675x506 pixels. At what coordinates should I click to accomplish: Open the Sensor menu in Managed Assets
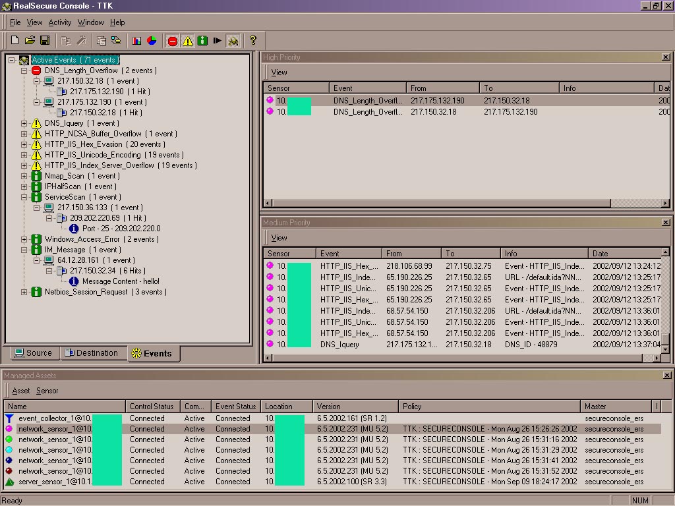click(x=47, y=391)
